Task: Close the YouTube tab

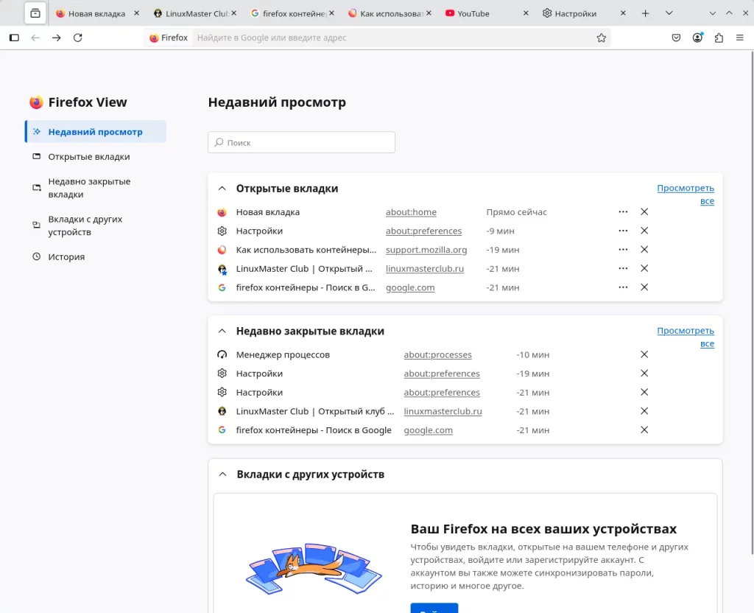Action: [526, 13]
